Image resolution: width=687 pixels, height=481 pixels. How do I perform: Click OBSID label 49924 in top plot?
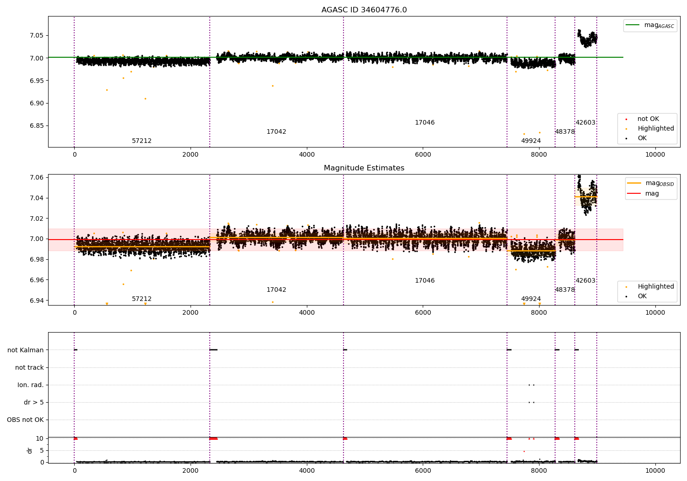coord(531,141)
